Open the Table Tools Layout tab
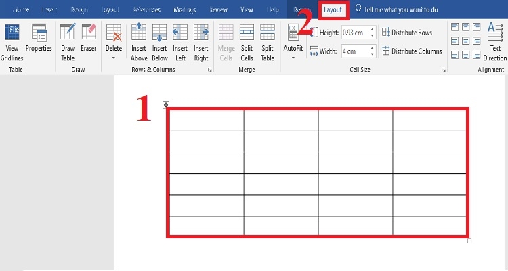Viewport: 508px width, 271px height. pos(333,10)
